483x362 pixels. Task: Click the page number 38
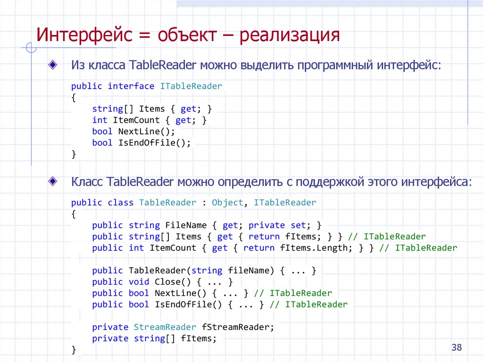456,347
